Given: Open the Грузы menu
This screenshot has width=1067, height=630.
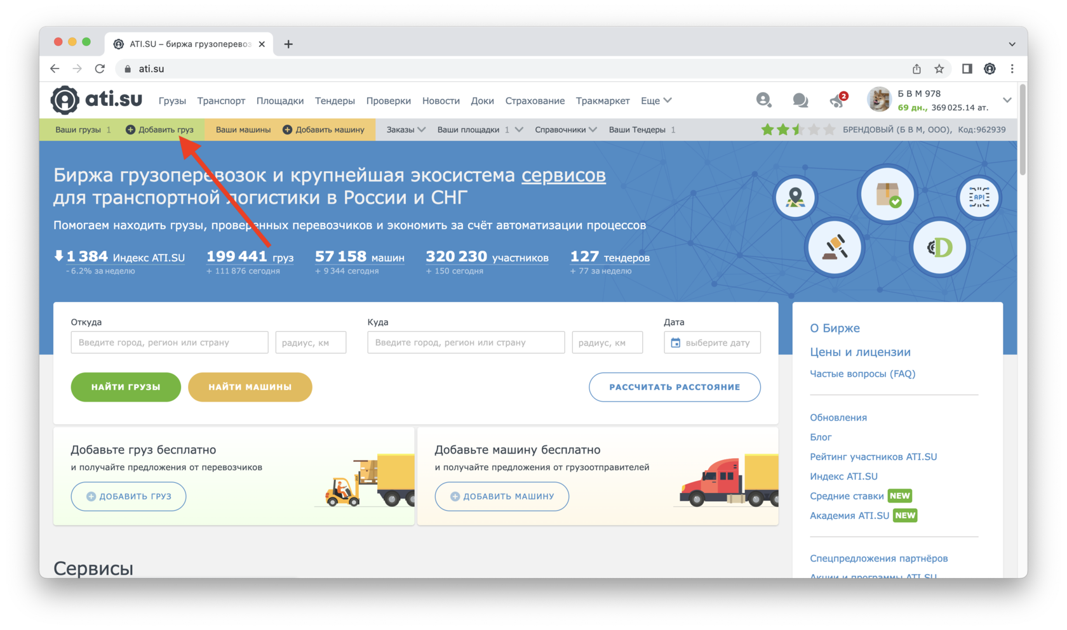Looking at the screenshot, I should coord(172,100).
